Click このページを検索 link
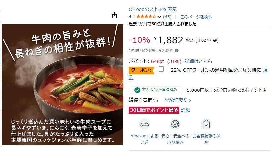276x155 pixels. click(196, 17)
